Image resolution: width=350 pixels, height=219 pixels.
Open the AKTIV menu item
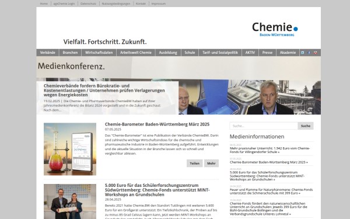point(250,53)
